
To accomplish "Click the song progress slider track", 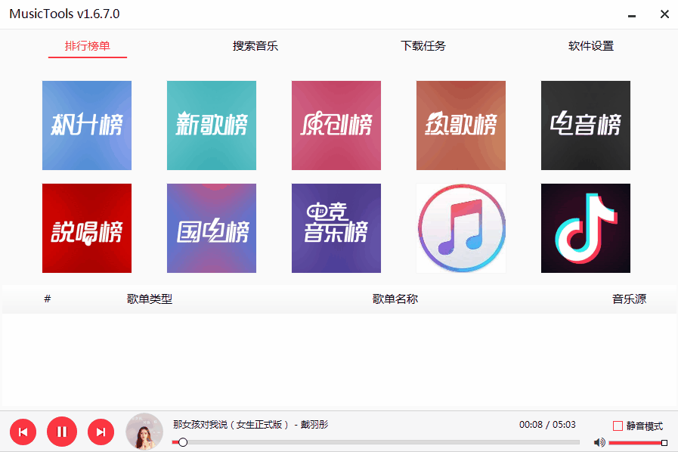I will pyautogui.click(x=376, y=442).
